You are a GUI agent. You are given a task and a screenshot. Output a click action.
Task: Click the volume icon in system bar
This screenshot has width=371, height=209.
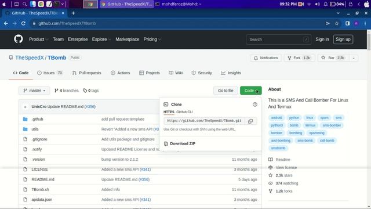[x=317, y=4]
